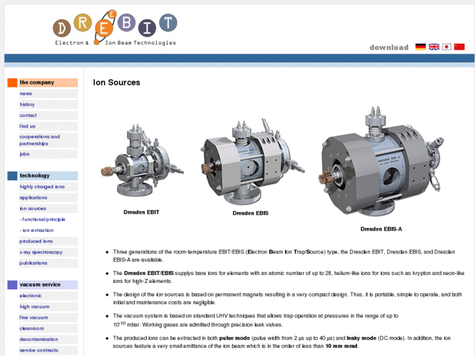The width and height of the screenshot is (475, 356).
Task: Click the 'Ion Sources' page heading
Action: click(x=116, y=82)
